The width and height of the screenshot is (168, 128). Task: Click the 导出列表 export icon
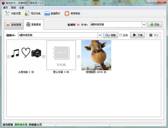pos(27,13)
